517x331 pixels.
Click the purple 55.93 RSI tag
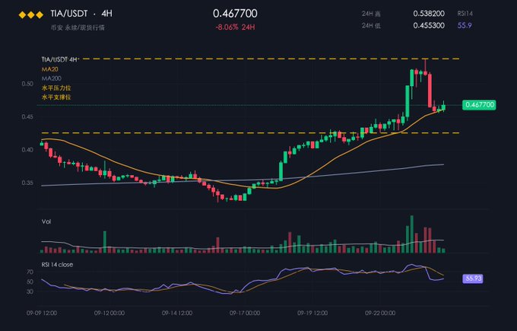pyautogui.click(x=473, y=278)
